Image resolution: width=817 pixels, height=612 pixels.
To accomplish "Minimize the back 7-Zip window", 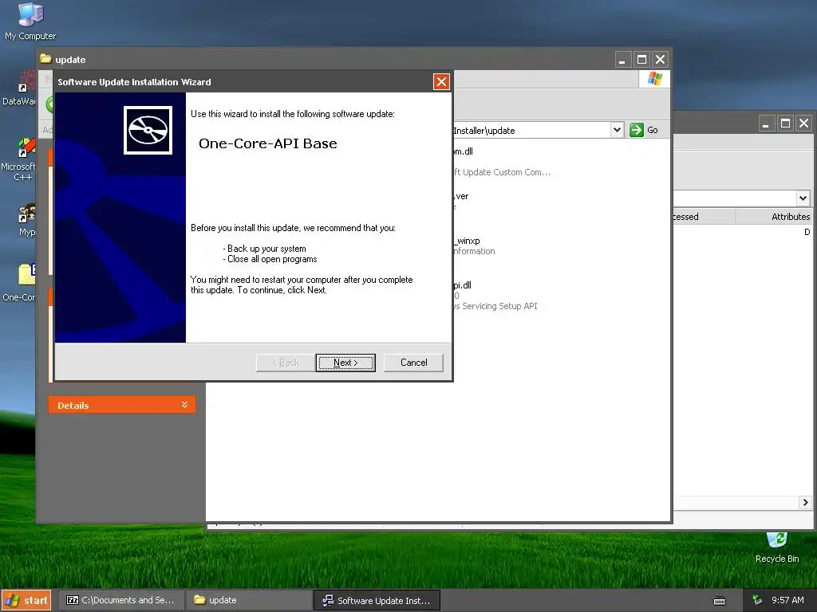I will coord(767,124).
